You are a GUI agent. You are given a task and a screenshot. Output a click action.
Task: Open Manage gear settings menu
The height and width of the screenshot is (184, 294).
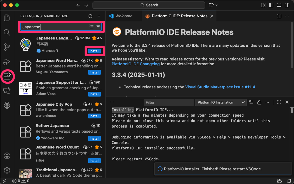tap(7, 170)
